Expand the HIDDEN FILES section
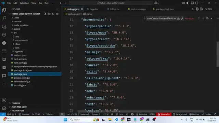This screenshot has width=219, height=123. (18, 111)
